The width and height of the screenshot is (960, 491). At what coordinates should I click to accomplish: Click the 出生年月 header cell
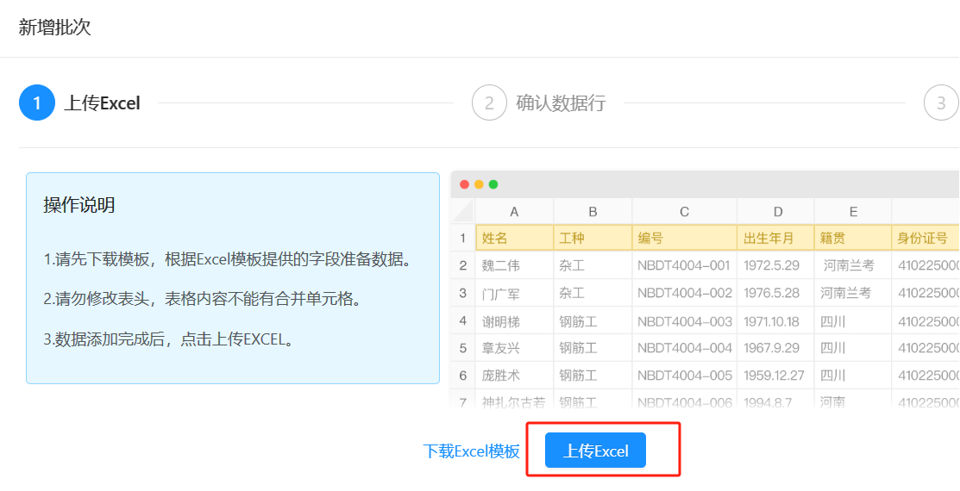(x=775, y=239)
